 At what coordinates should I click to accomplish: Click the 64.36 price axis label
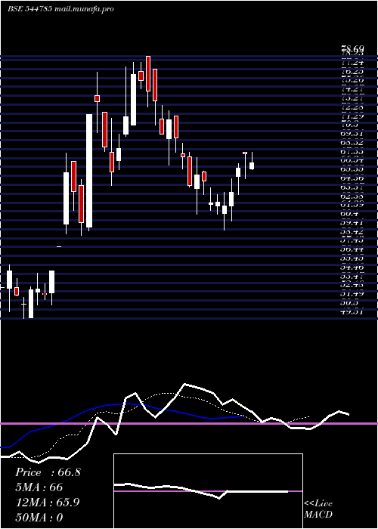coord(352,178)
